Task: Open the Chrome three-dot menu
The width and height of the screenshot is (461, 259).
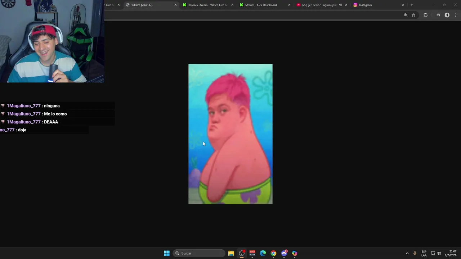Action: 456,15
